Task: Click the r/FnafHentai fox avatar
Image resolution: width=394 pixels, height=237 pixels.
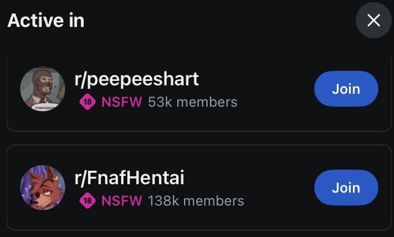Action: (x=43, y=188)
